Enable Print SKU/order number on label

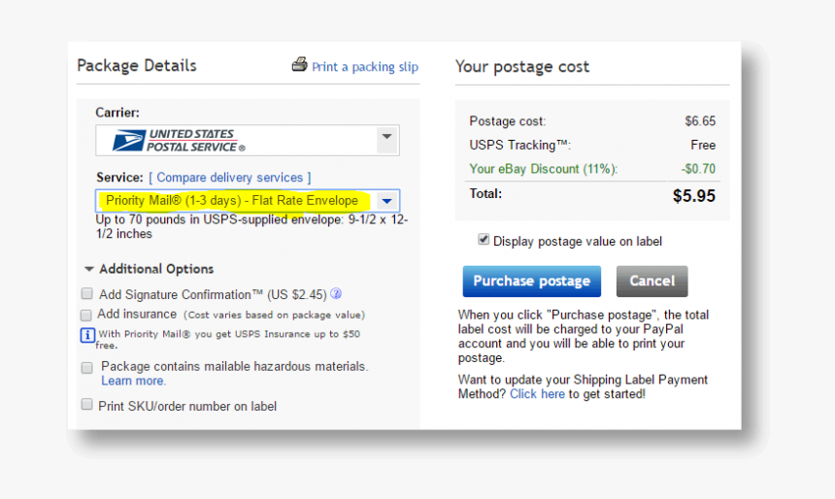pos(87,405)
